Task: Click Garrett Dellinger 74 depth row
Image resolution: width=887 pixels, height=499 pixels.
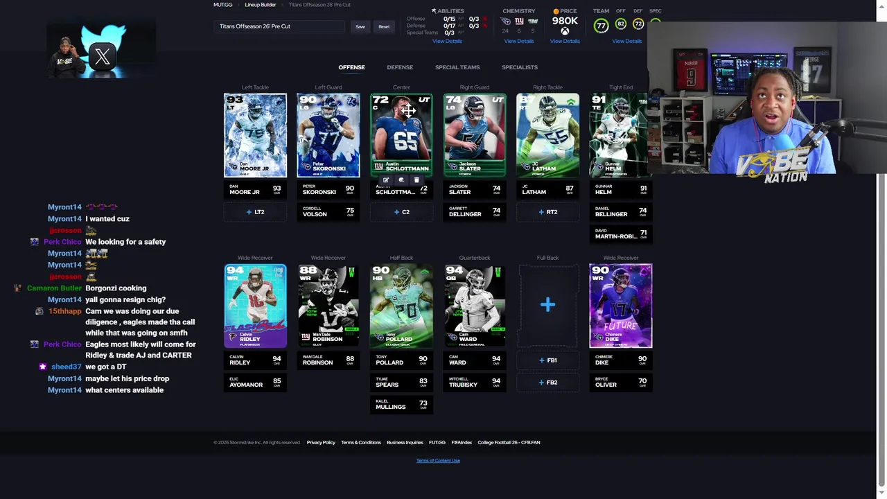Action: tap(475, 212)
